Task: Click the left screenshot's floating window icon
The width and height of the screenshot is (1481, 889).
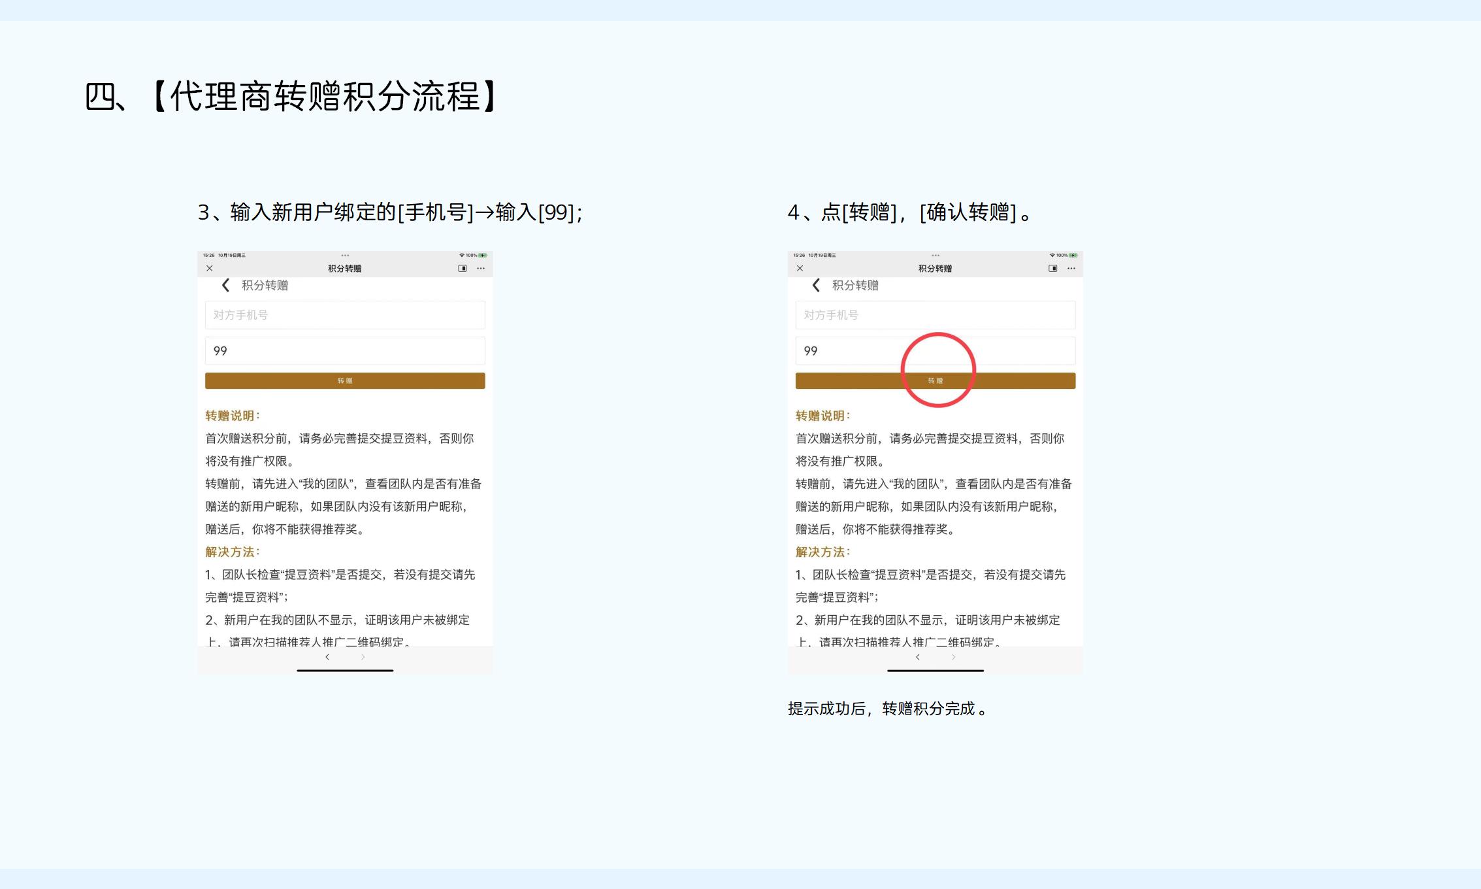Action: 463,269
